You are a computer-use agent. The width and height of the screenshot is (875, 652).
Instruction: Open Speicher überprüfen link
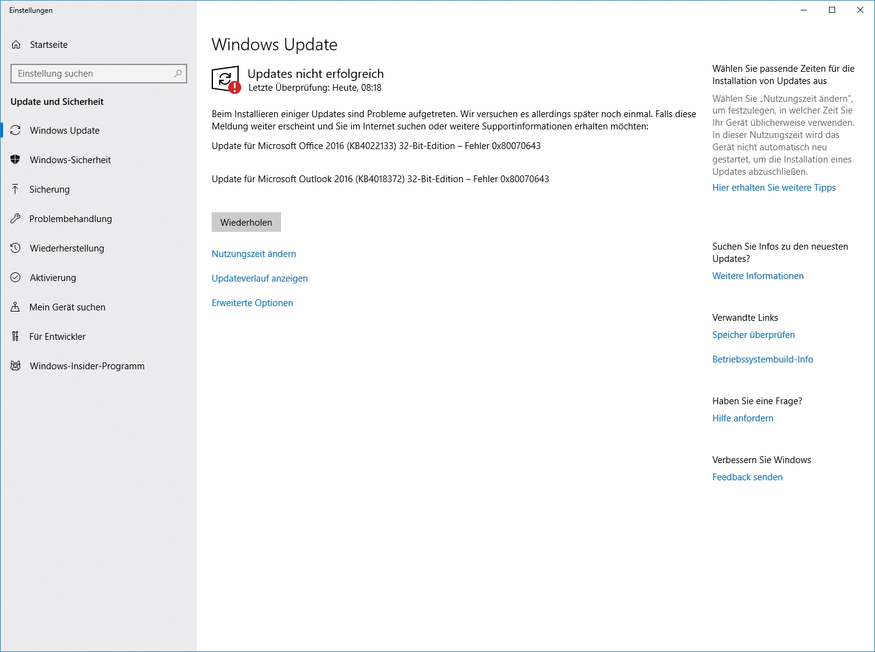[754, 335]
